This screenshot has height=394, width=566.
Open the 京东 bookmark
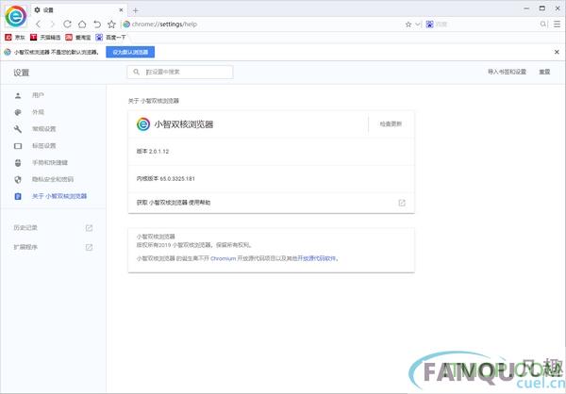[x=15, y=37]
